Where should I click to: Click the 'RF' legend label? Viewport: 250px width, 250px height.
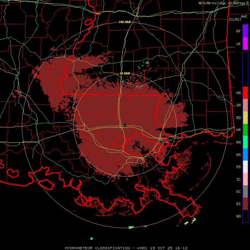(x=238, y=31)
